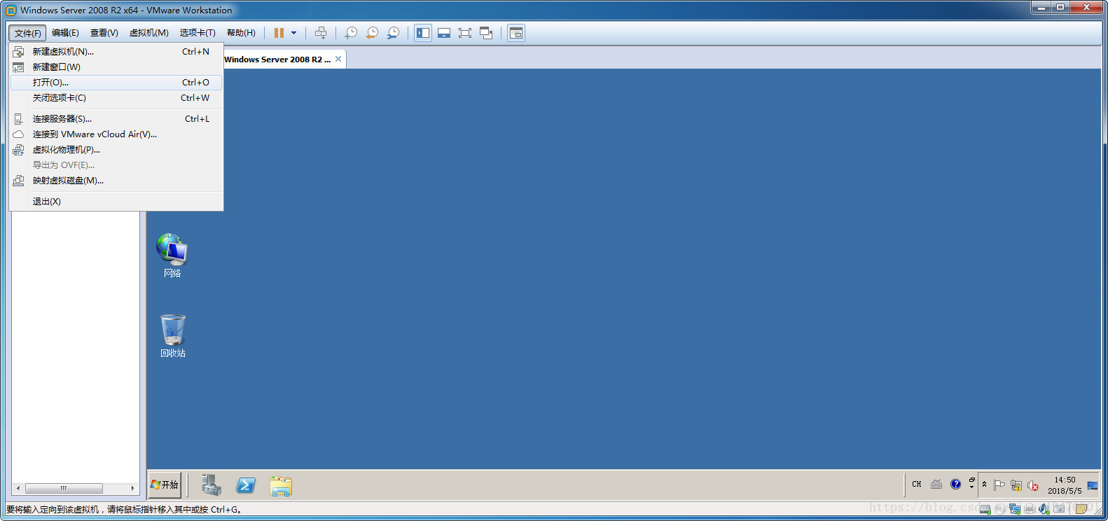Click the network adapter status icon
The image size is (1108, 521).
point(1015,509)
